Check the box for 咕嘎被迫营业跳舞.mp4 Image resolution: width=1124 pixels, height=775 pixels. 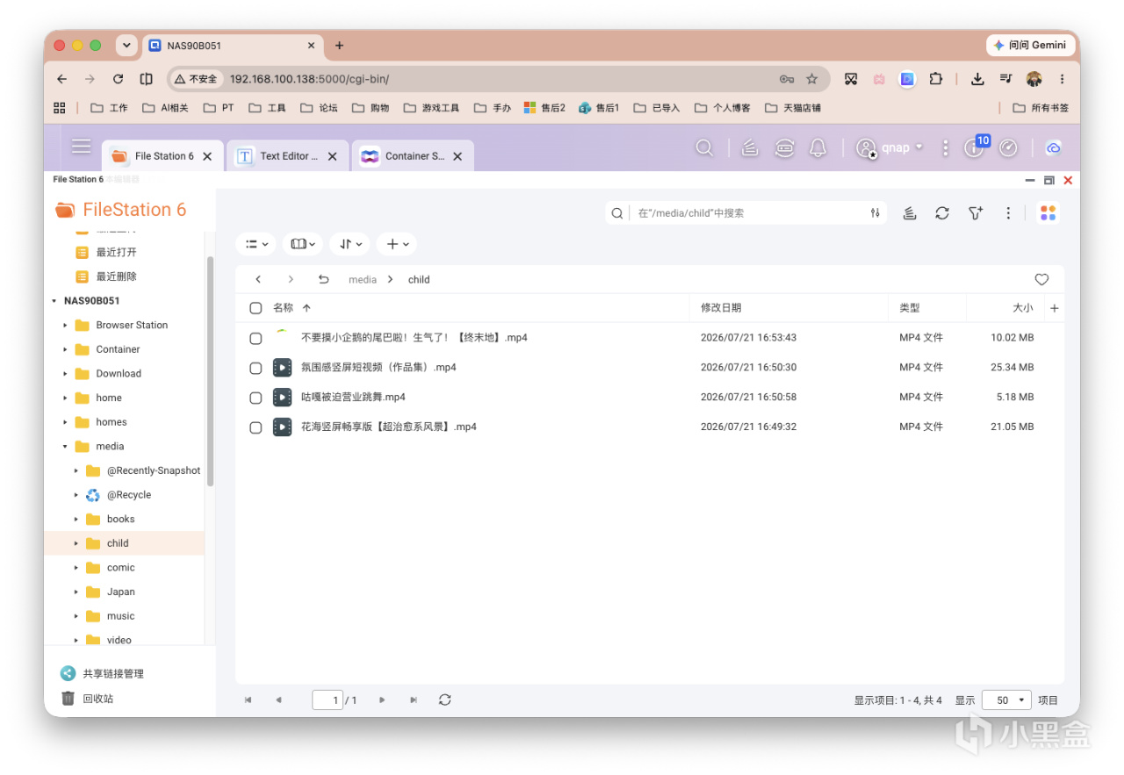pos(256,398)
